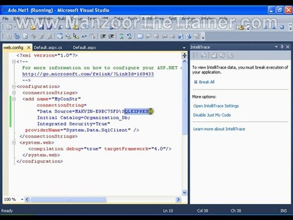Click the Display Parameter Info icon
Viewport: 293px width, 220px height.
pyautogui.click(x=68, y=36)
